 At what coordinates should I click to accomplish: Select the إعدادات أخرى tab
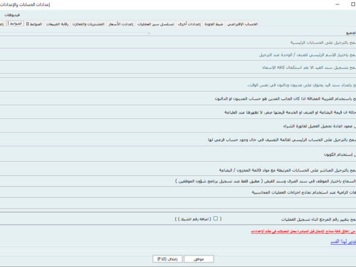pos(189,24)
